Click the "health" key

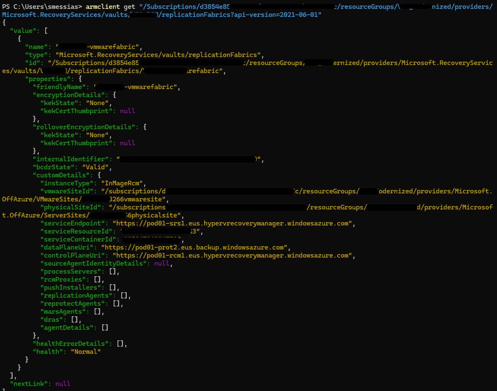(x=47, y=352)
